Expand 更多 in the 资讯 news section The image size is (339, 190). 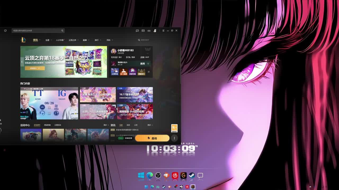(x=150, y=125)
